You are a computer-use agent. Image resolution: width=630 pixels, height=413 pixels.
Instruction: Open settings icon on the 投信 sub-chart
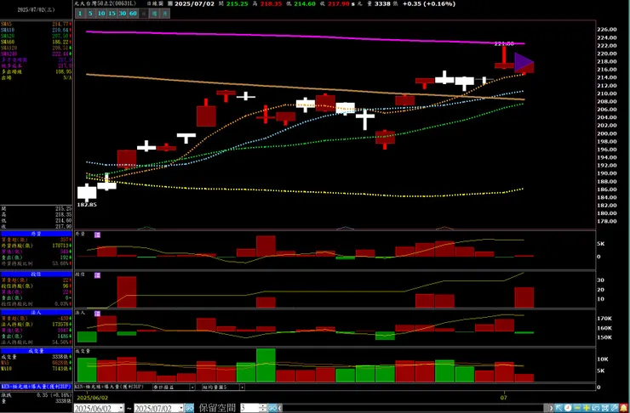[97, 275]
